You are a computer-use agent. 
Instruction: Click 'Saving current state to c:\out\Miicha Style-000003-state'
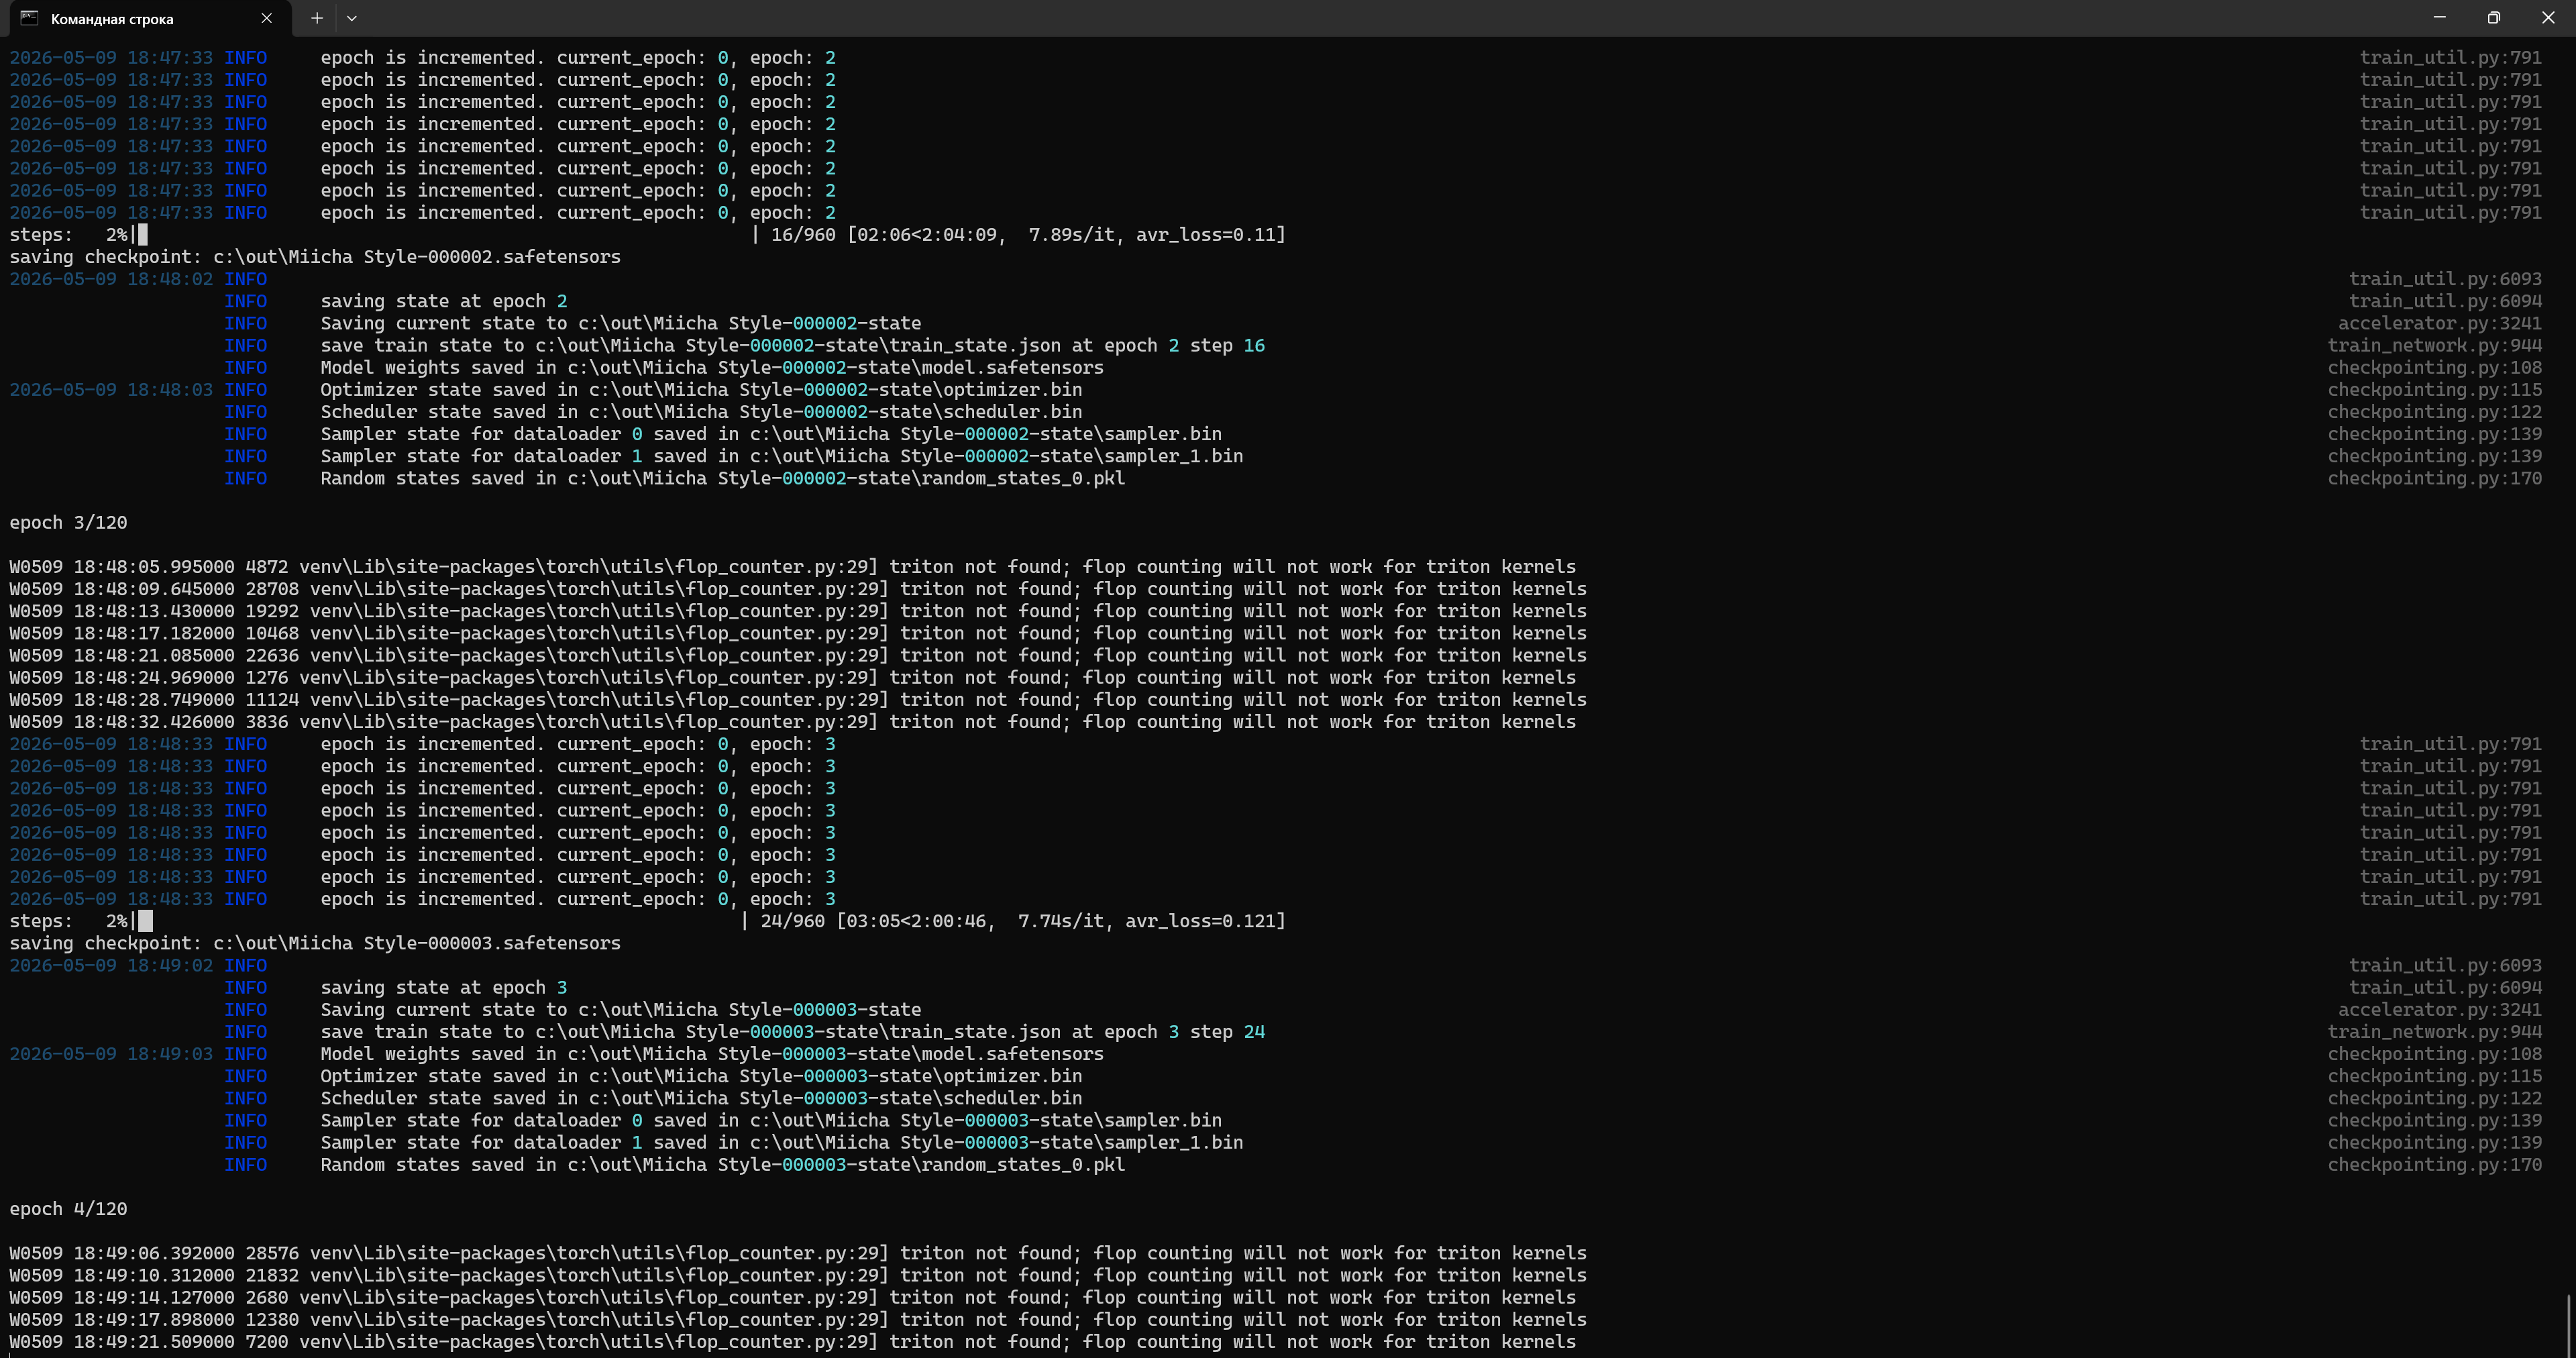(621, 1009)
